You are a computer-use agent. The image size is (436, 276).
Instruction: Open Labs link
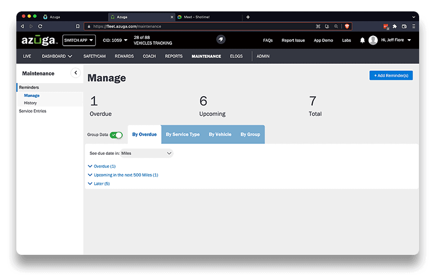coord(347,40)
